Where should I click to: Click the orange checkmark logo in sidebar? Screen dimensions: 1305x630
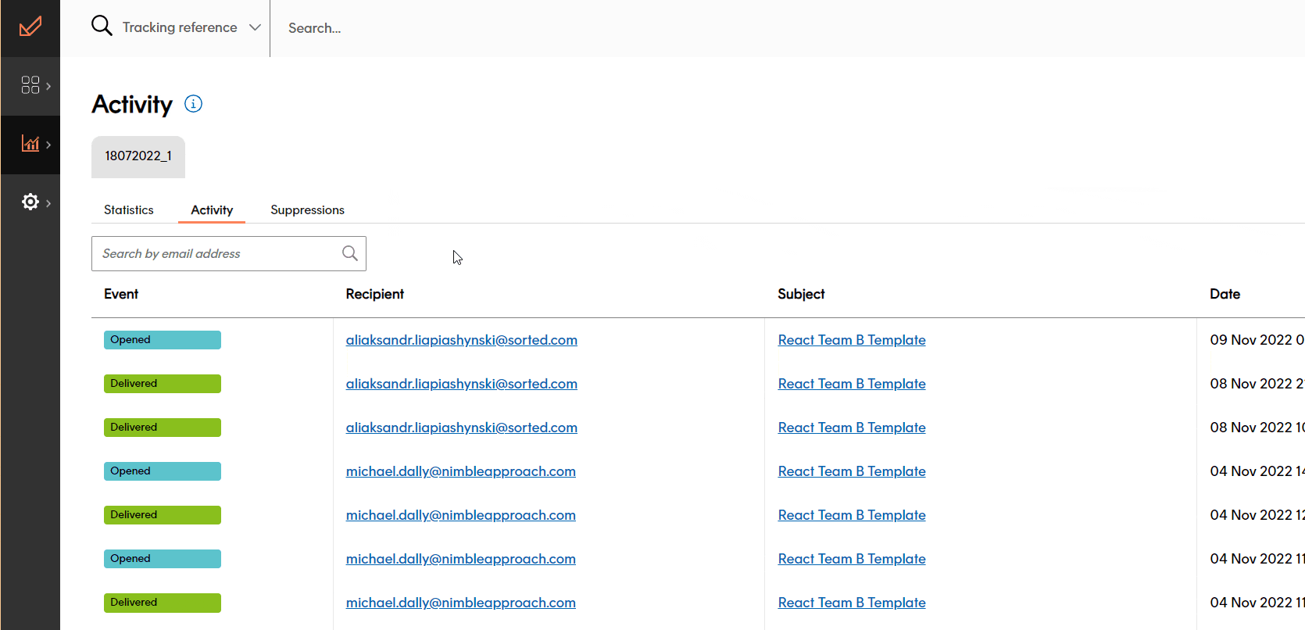pos(30,27)
